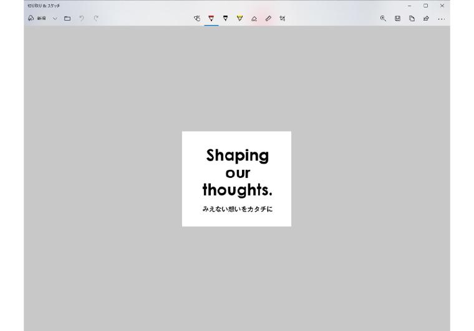This screenshot has width=474, height=331.
Task: Open a file with the folder icon
Action: pyautogui.click(x=67, y=19)
